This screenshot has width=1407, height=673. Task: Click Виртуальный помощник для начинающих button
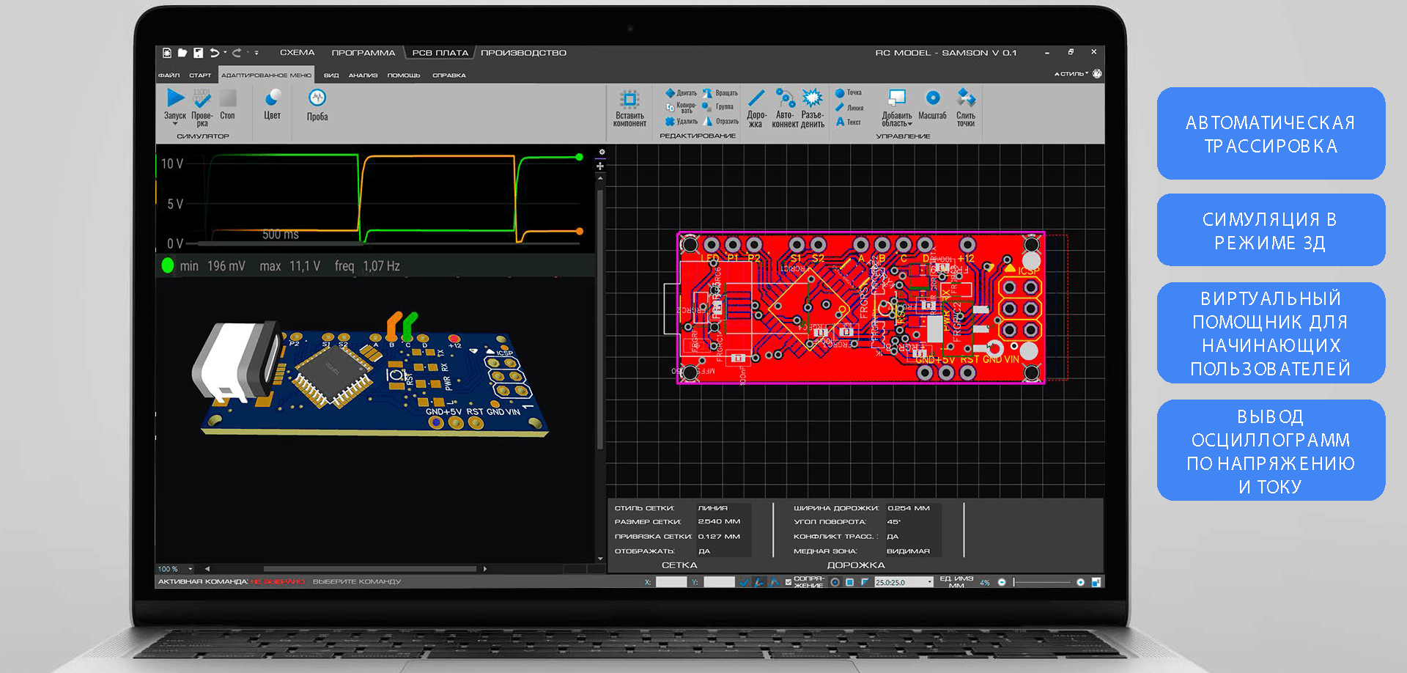pos(1271,333)
